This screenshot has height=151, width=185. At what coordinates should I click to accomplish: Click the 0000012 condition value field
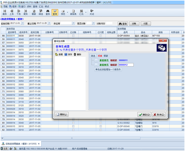pyautogui.click(x=126, y=65)
